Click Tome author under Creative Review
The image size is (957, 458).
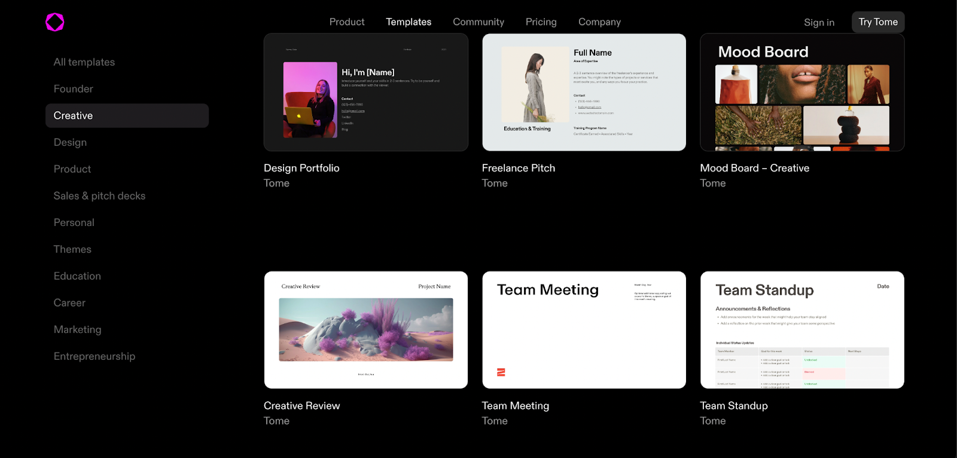(276, 421)
